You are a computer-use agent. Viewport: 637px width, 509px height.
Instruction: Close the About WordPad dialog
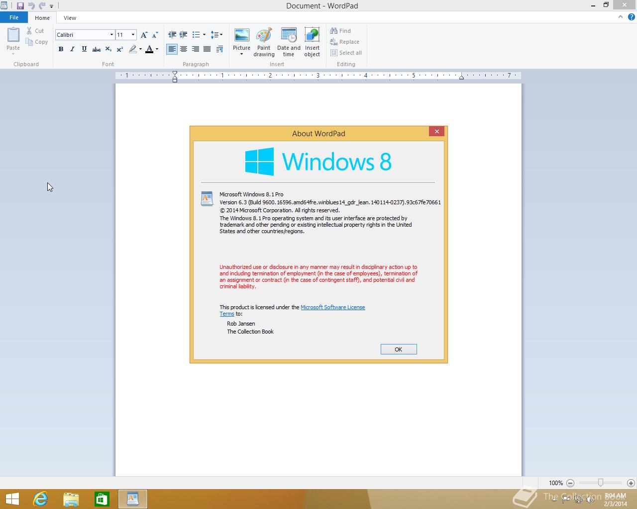[436, 131]
